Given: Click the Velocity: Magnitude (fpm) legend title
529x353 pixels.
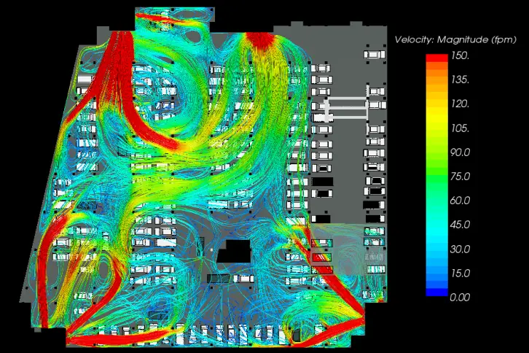Looking at the screenshot, I should (455, 39).
